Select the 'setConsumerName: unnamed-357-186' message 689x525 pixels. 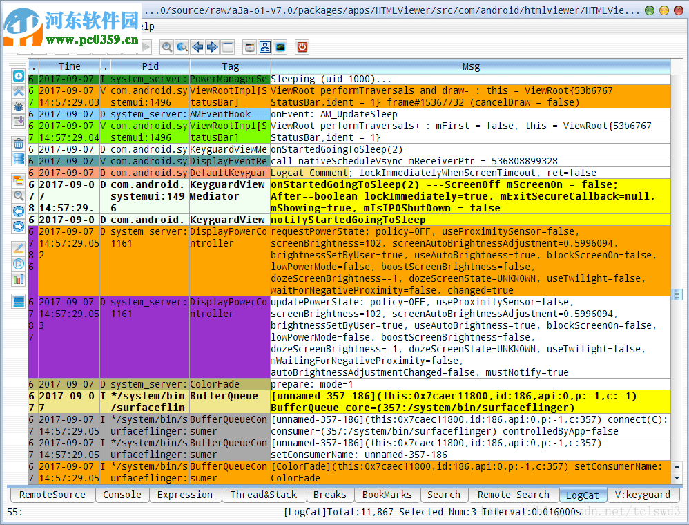click(471, 449)
